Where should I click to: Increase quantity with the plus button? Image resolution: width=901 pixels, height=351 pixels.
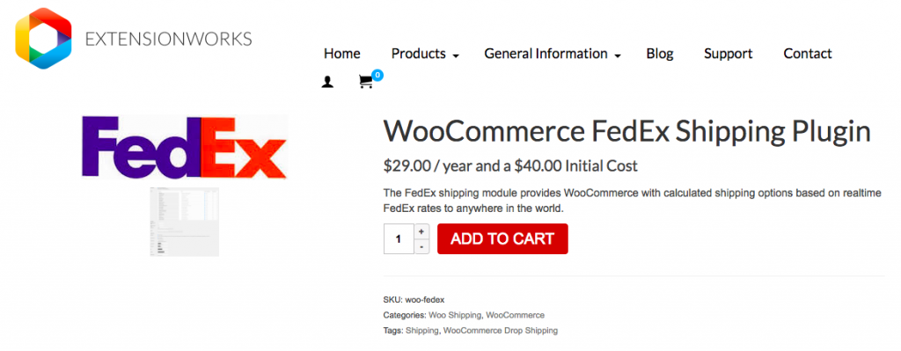tap(421, 231)
